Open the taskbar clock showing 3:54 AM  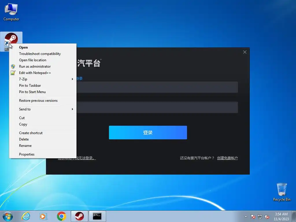click(x=281, y=216)
